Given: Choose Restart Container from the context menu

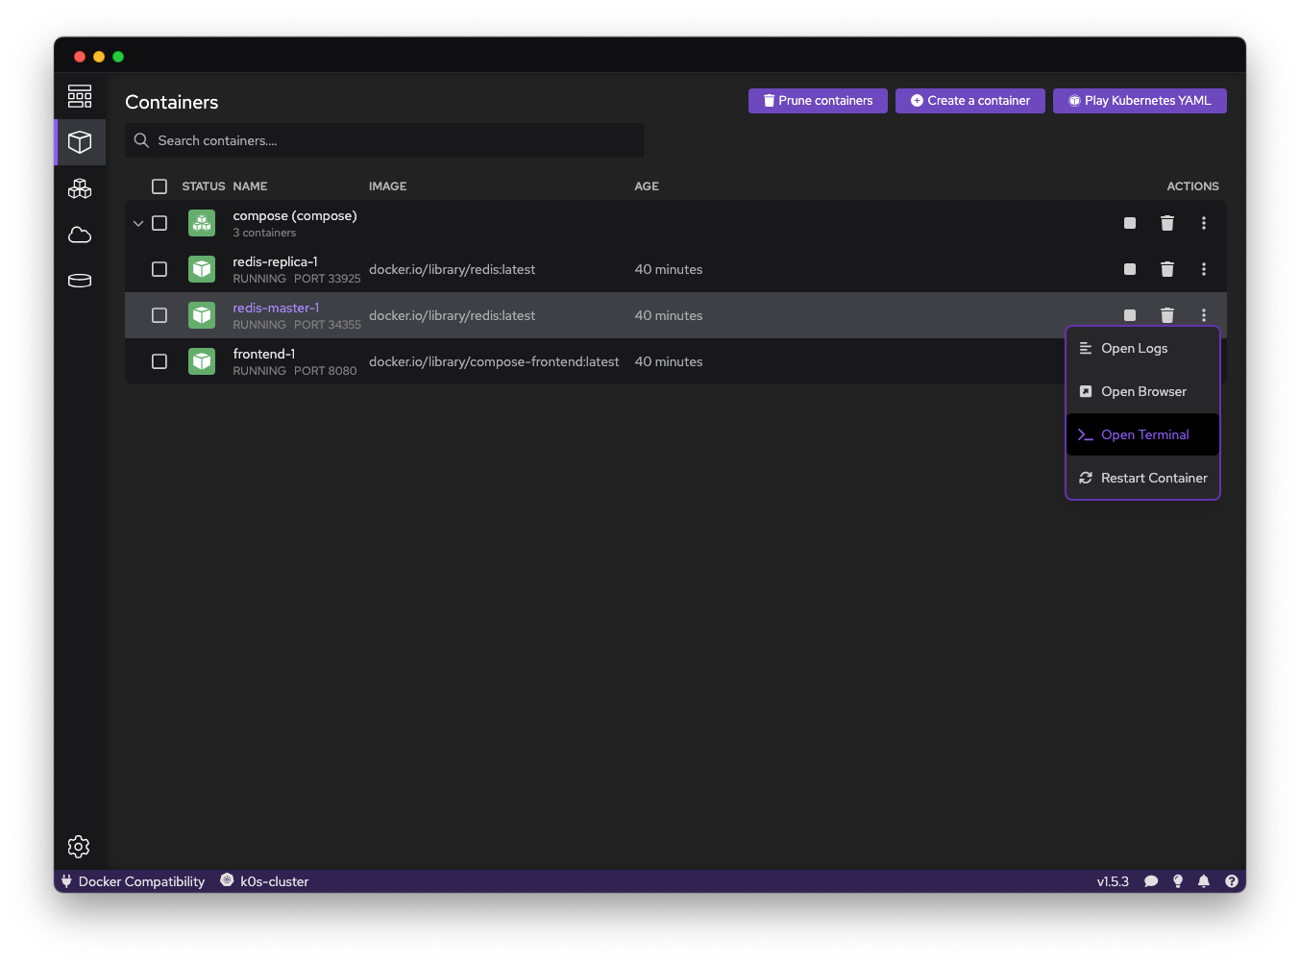Looking at the screenshot, I should tap(1142, 478).
